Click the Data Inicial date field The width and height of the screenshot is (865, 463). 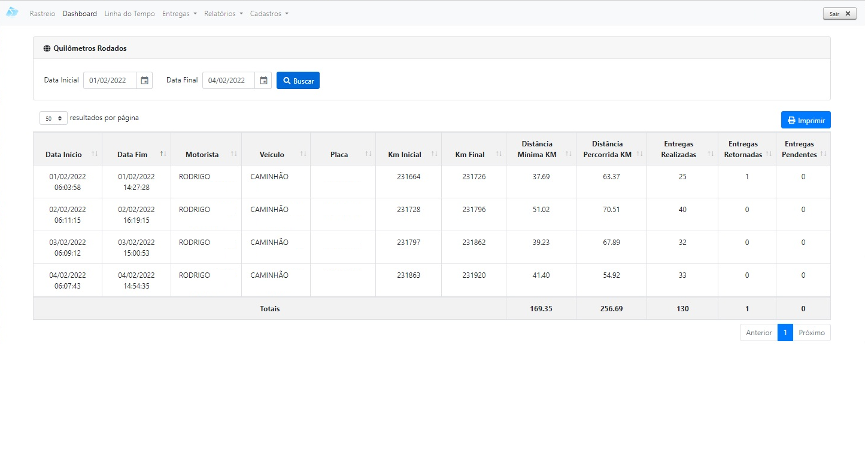pyautogui.click(x=110, y=81)
